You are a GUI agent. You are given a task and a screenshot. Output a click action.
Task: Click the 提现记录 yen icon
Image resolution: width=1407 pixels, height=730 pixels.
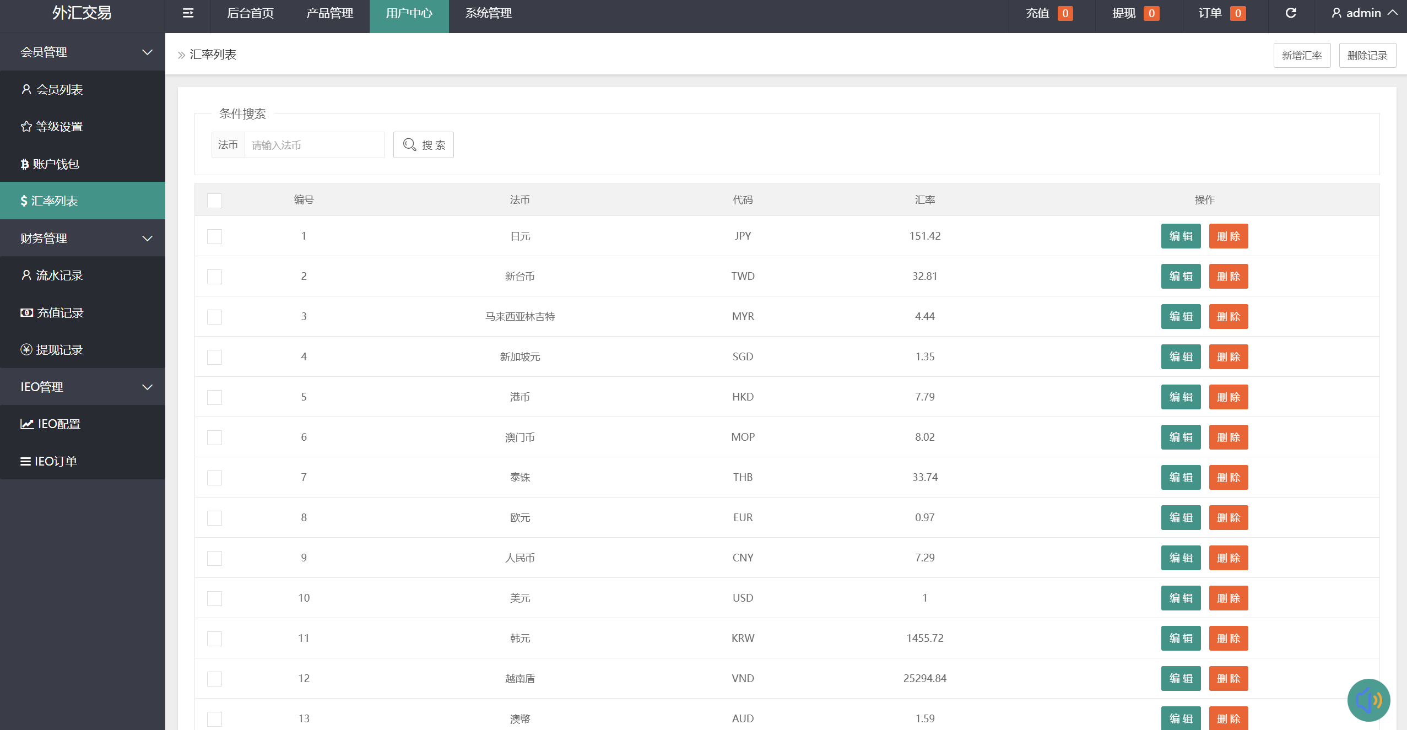point(26,350)
